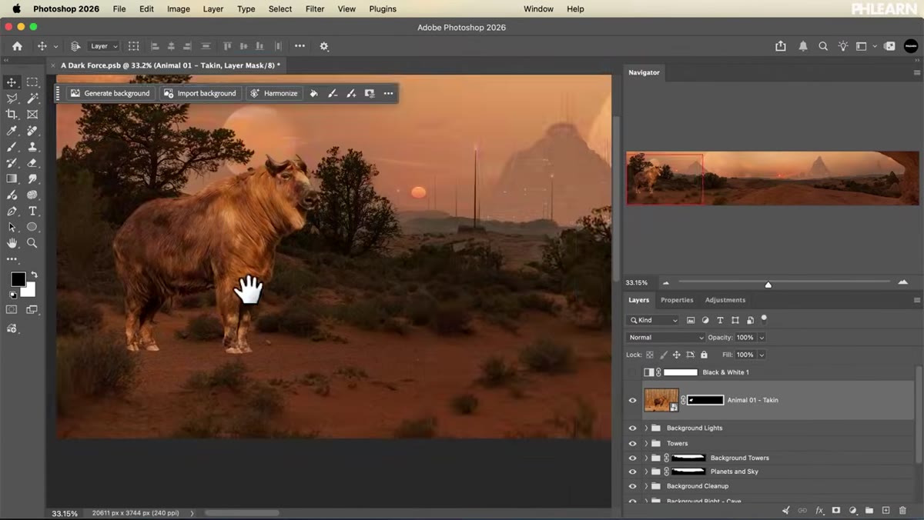The height and width of the screenshot is (520, 924).
Task: Hide the Towers group
Action: tap(633, 443)
